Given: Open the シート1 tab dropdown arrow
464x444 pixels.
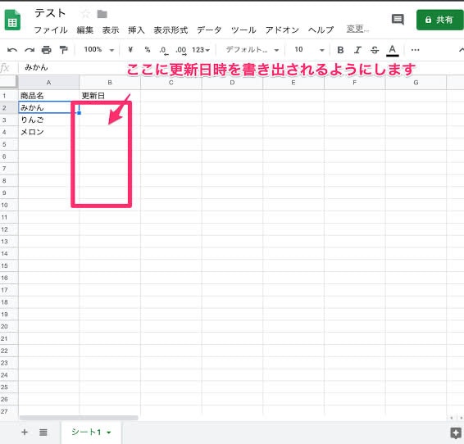Looking at the screenshot, I should click(109, 433).
